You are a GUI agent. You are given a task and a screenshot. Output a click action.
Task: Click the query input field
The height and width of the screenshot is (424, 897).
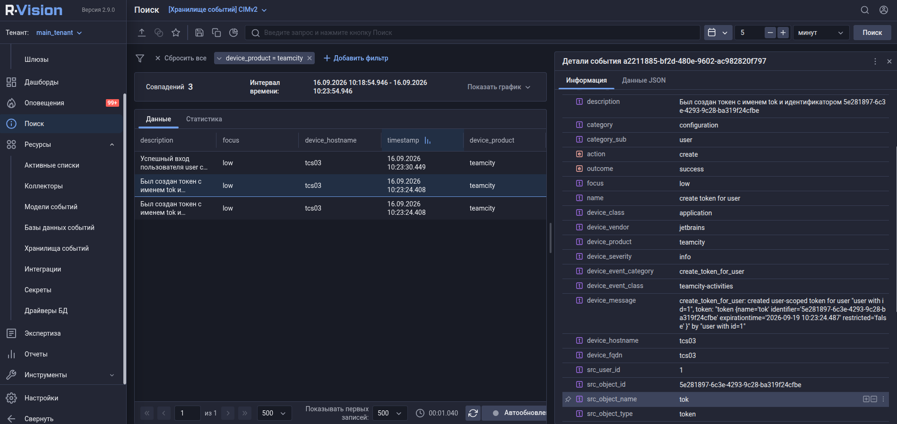click(x=473, y=33)
